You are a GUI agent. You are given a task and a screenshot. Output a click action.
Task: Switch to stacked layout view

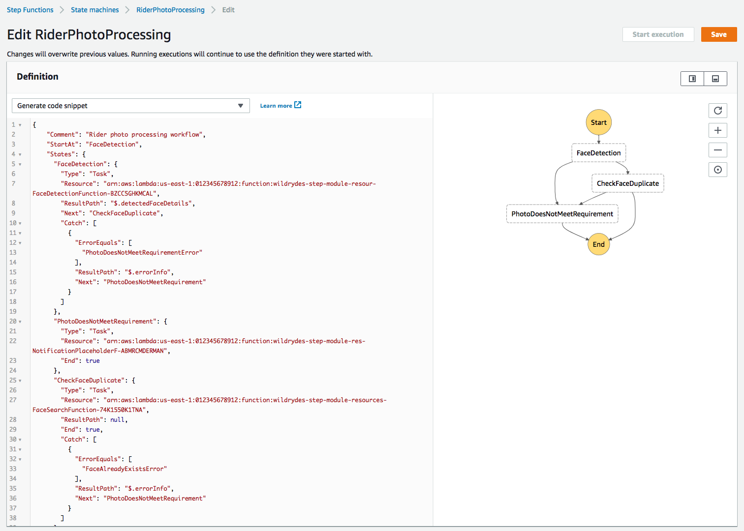pyautogui.click(x=715, y=79)
